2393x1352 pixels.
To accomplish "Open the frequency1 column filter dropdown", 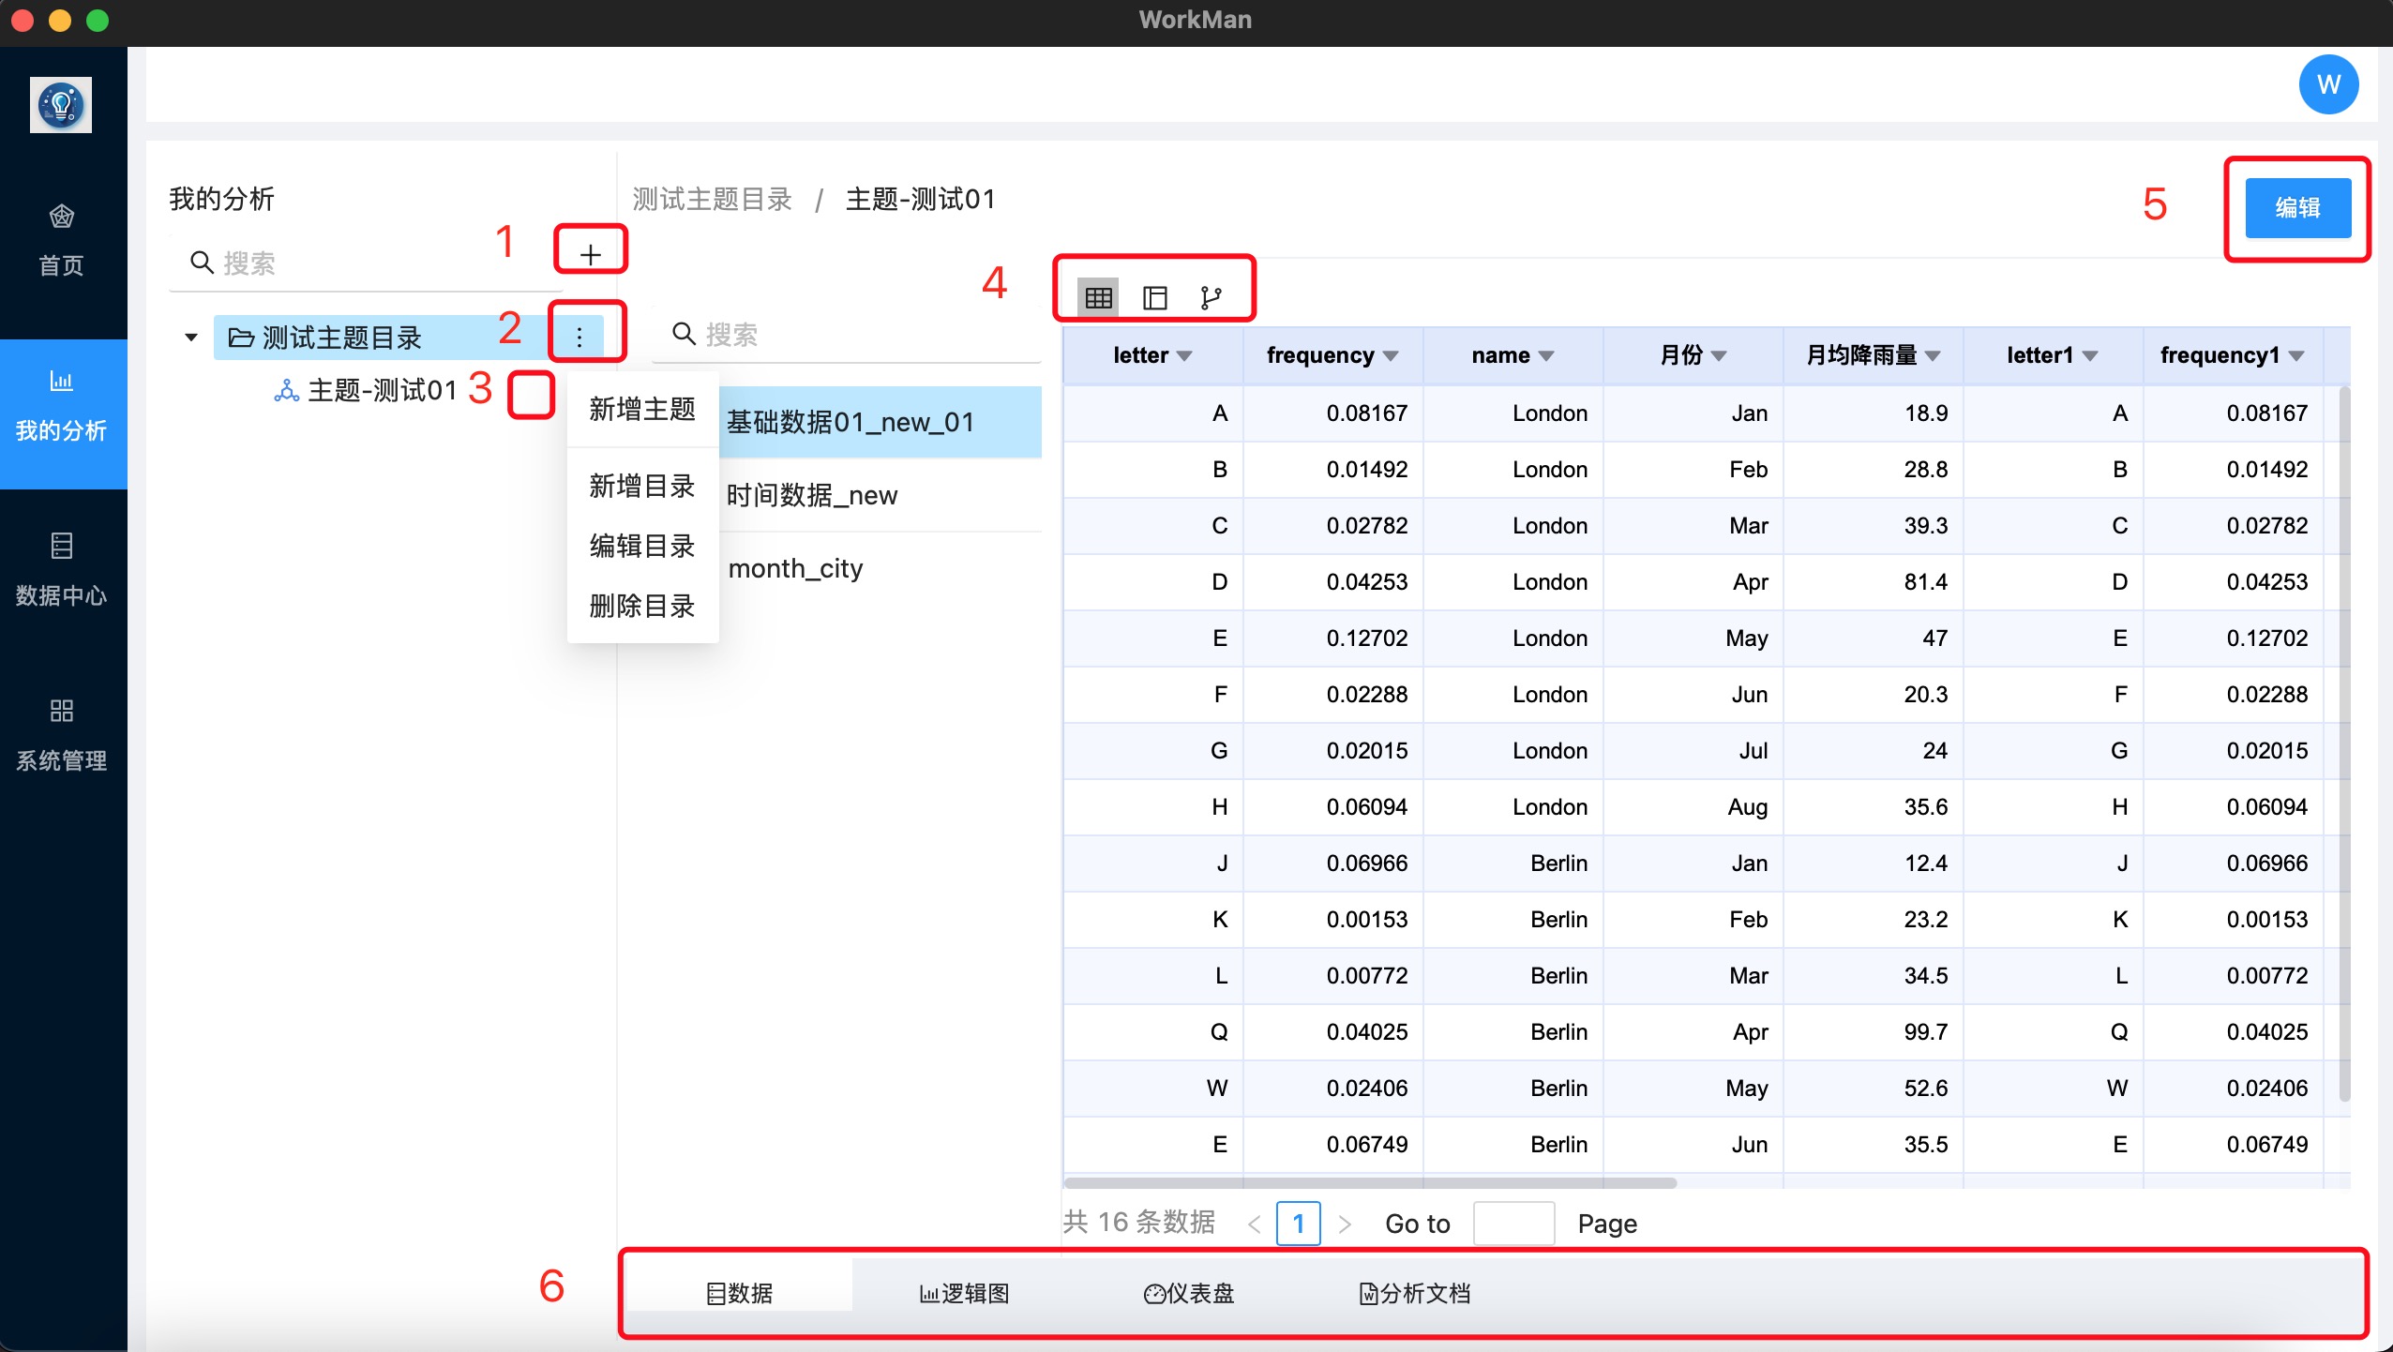I will (x=2296, y=356).
